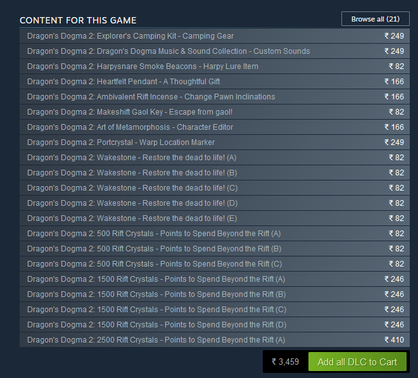Select Wakestone (E) DLC row
This screenshot has height=378, width=418.
click(x=132, y=218)
